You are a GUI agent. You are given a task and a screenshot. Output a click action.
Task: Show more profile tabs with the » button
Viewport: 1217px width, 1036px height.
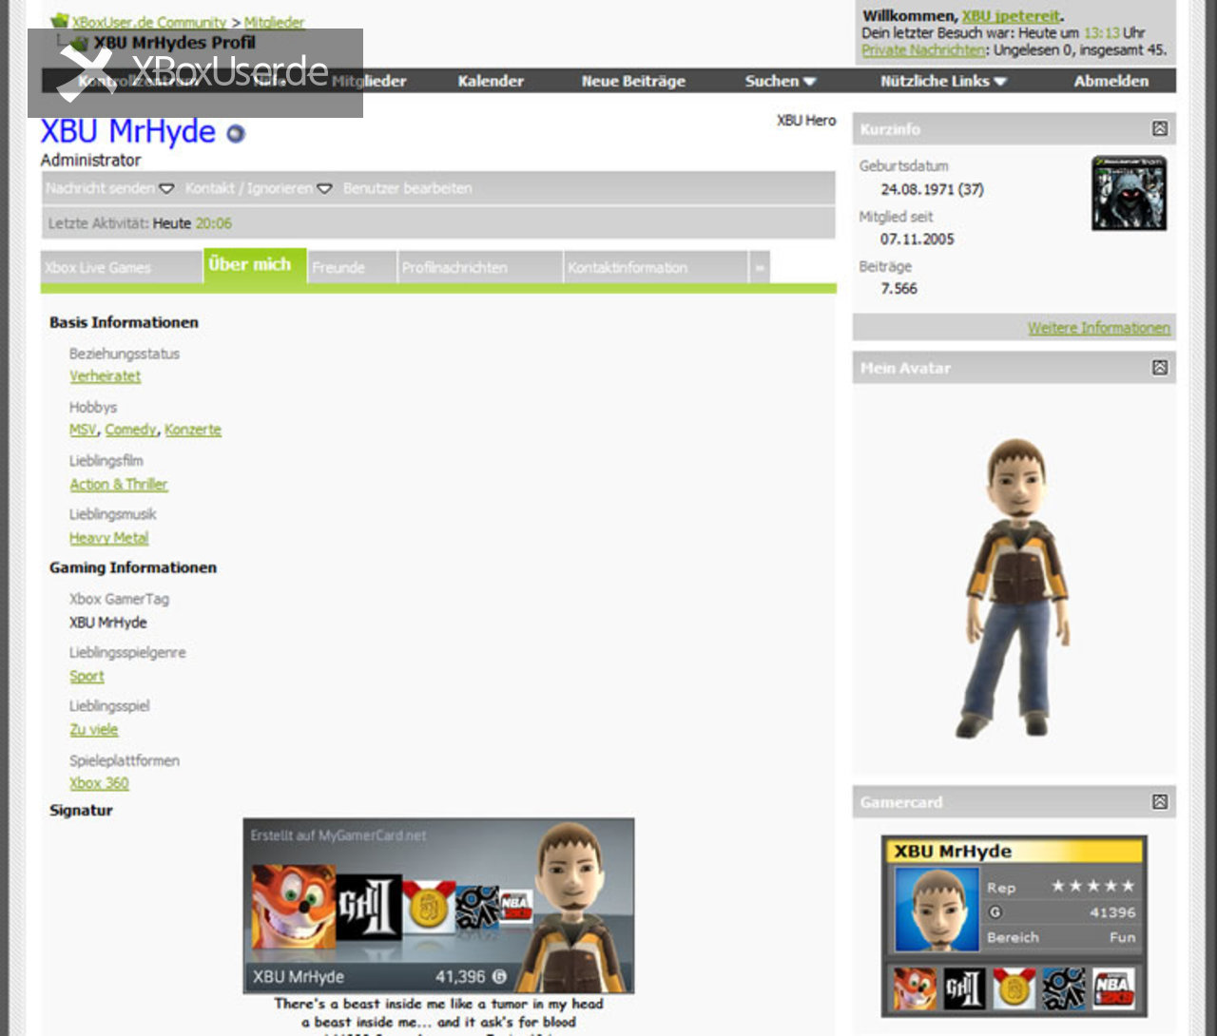[x=760, y=268]
